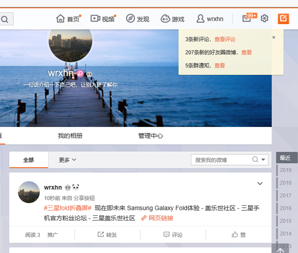Click 查看评论 link in notifications

(225, 39)
